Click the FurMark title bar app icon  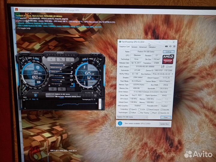pos(16,10)
